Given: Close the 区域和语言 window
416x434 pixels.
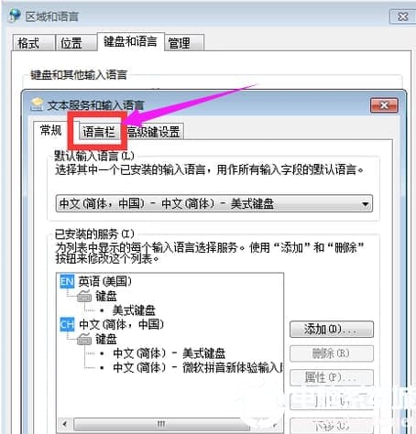Looking at the screenshot, I should click(402, 16).
